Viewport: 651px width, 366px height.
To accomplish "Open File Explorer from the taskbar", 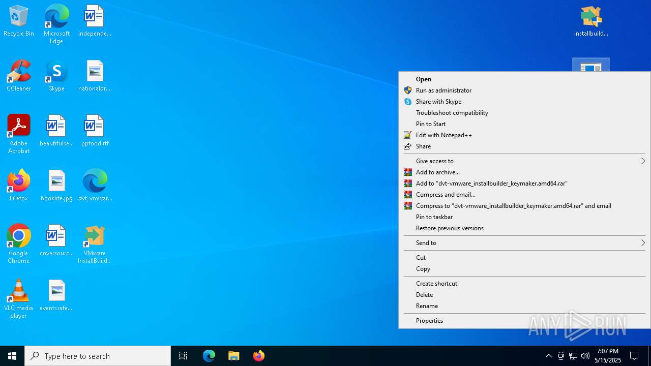I will pos(234,356).
